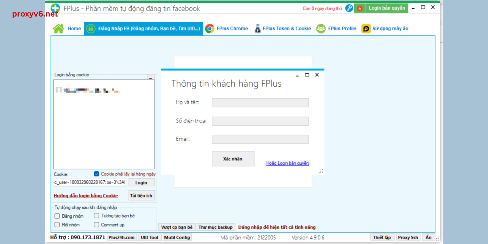Click 'Version 4.9.0.6' status text
The height and width of the screenshot is (244, 488).
tap(308, 237)
